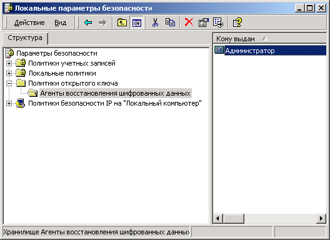Viewport: 330px width, 240px height.
Task: Click the Cut scissors icon
Action: point(155,22)
